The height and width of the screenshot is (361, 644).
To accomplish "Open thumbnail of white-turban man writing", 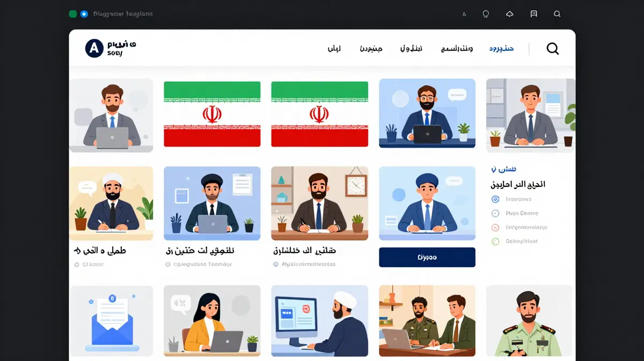I will click(x=111, y=203).
